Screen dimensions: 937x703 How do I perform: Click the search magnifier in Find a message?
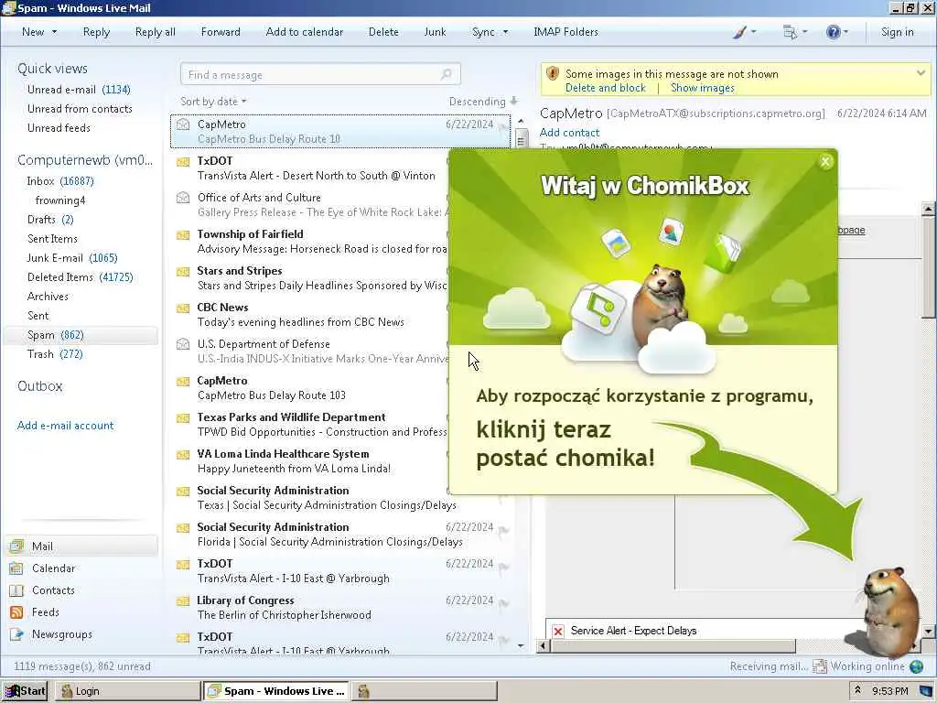(447, 74)
